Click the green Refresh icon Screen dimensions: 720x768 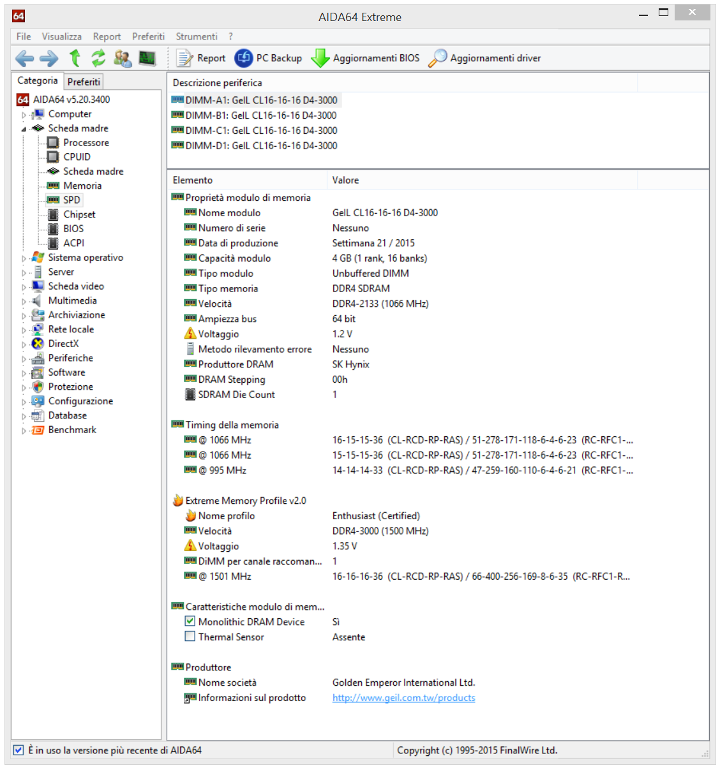point(98,58)
